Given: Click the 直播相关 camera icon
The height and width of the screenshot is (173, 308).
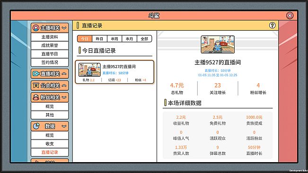Looking at the screenshot, I should tap(36, 74).
